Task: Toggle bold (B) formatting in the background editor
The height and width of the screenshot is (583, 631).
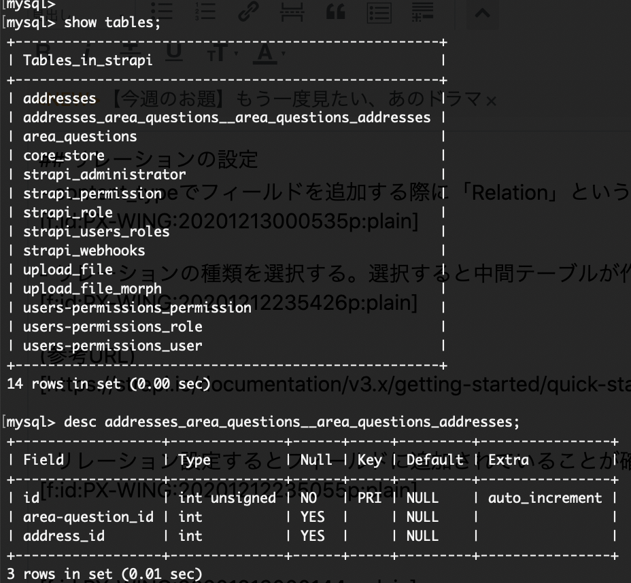Action: [42, 53]
